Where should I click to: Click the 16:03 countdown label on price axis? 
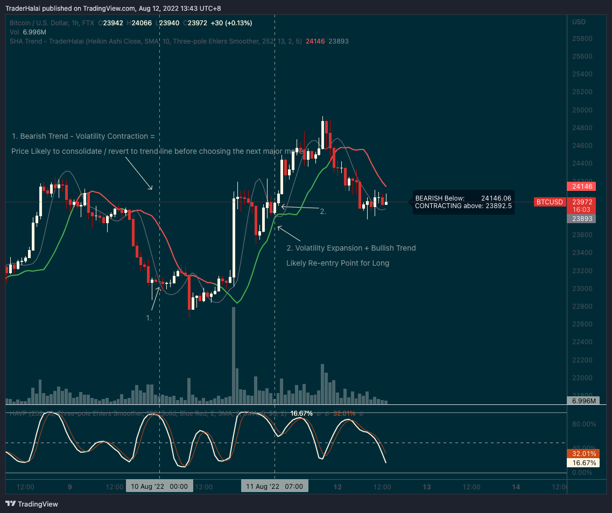[581, 210]
